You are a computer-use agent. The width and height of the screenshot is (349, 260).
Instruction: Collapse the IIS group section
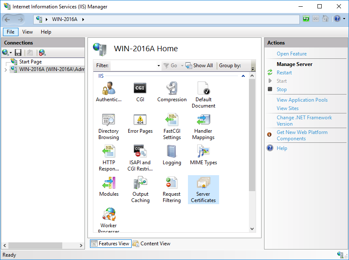pos(243,76)
